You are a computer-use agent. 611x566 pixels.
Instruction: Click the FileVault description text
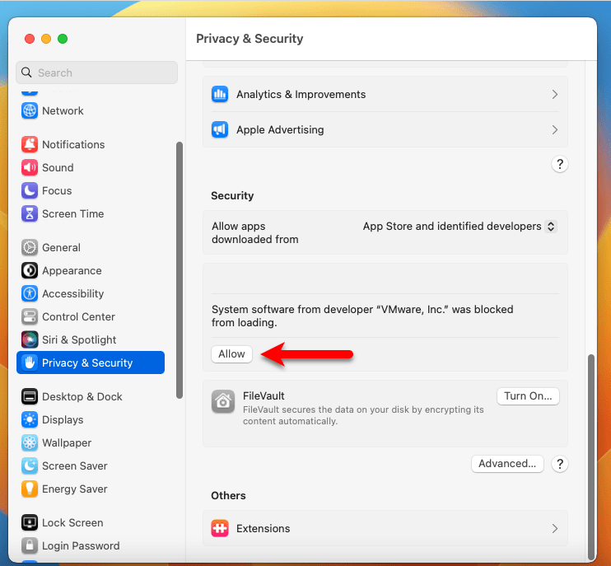363,415
